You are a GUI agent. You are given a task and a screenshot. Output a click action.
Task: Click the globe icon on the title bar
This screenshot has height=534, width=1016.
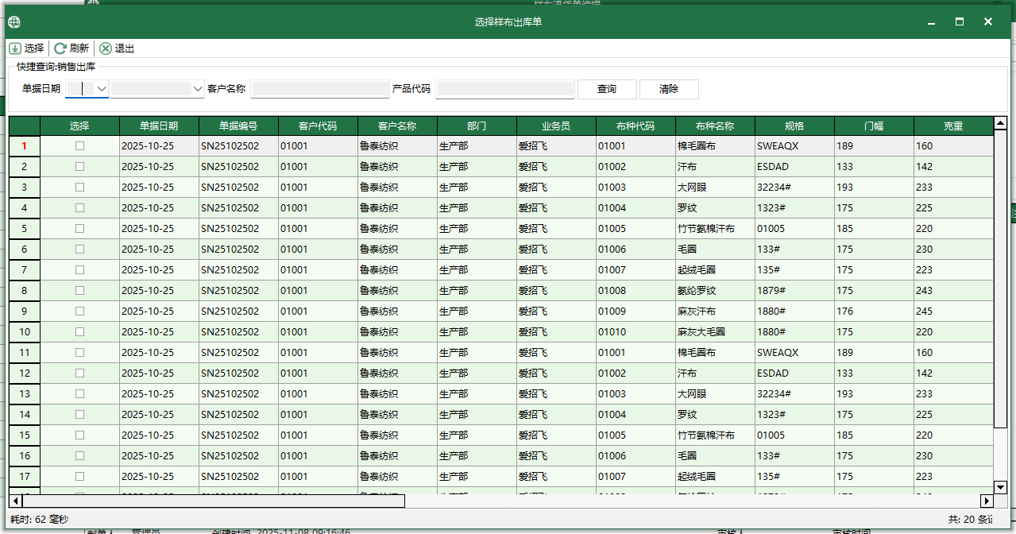click(14, 22)
